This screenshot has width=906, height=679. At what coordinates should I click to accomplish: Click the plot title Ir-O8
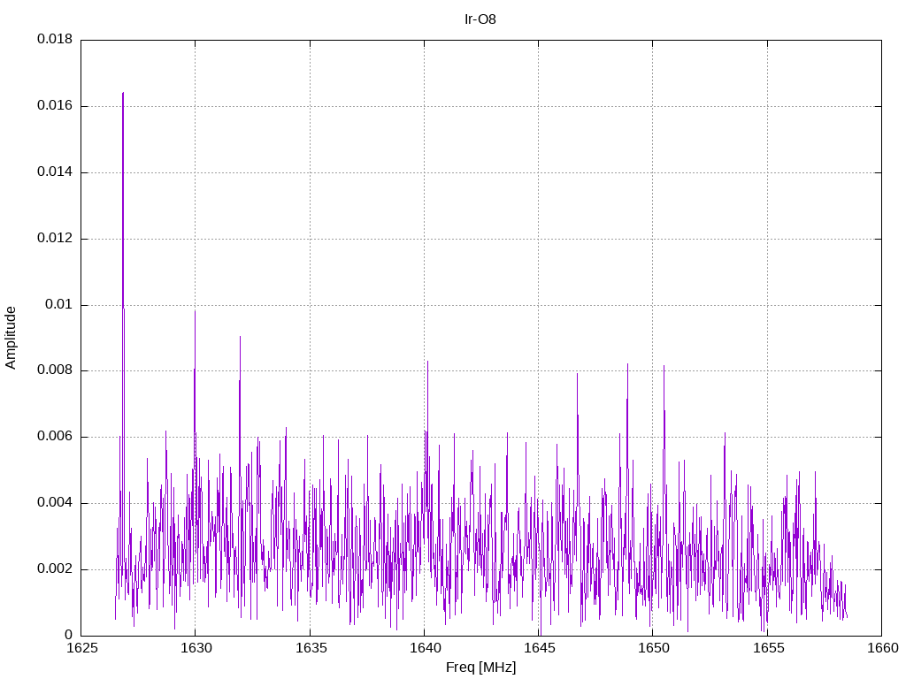[x=480, y=19]
